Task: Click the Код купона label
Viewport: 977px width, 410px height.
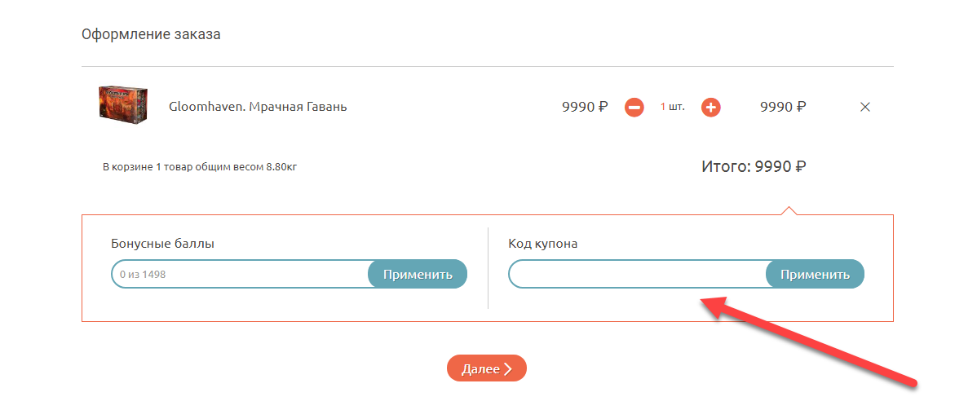Action: [x=543, y=244]
